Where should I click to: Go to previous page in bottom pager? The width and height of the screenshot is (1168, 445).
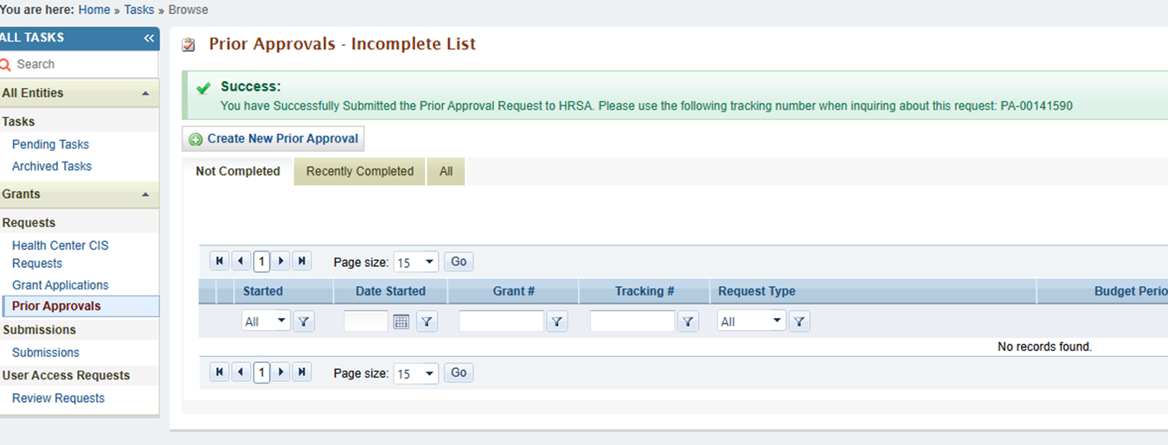[x=241, y=372]
